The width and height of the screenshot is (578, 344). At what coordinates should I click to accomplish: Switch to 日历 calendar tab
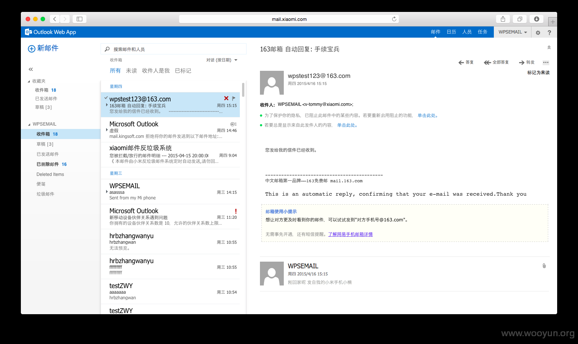coord(451,32)
